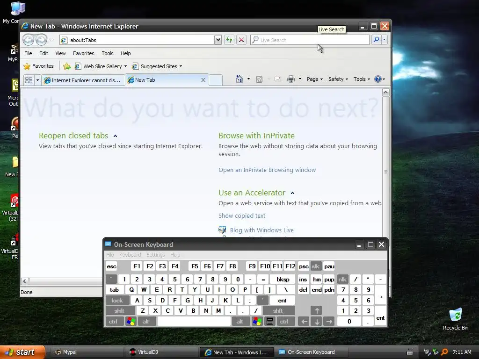Viewport: 479px width, 359px height.
Task: Click the Live Search magnifier button
Action: [x=377, y=40]
